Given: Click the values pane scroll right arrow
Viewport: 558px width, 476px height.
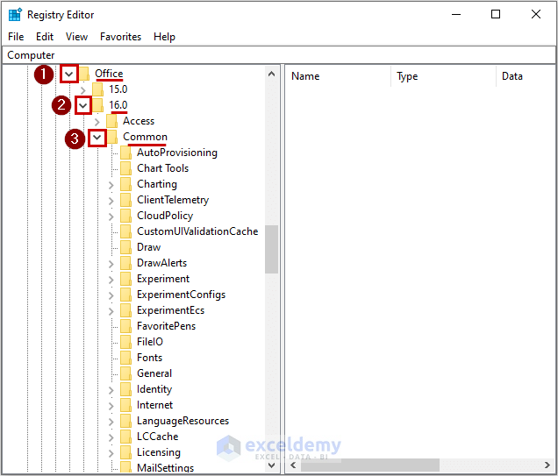Looking at the screenshot, I should coord(547,465).
